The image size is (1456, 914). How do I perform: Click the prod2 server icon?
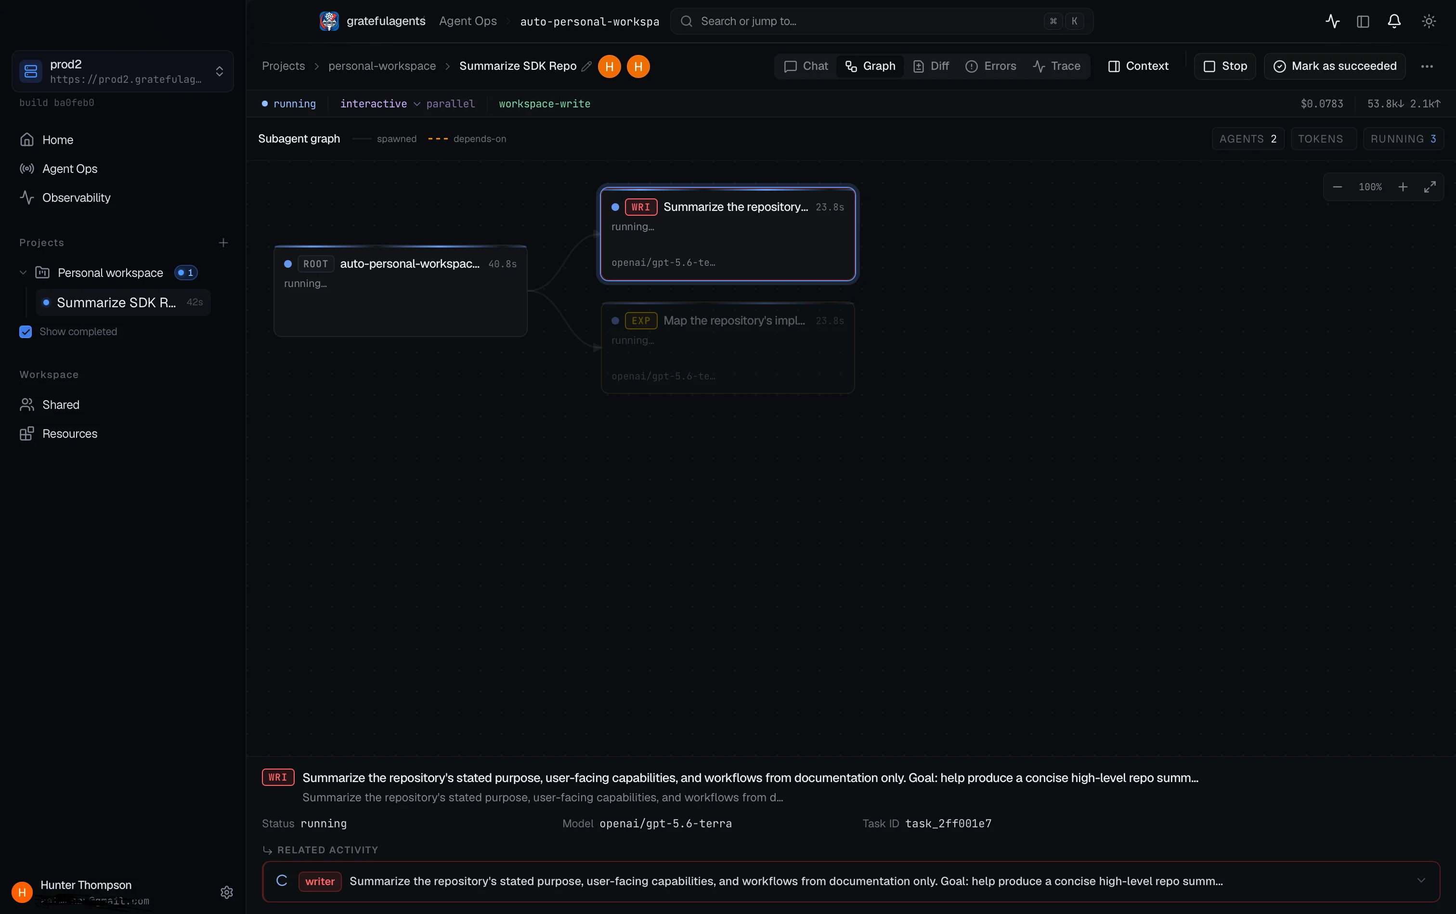31,71
